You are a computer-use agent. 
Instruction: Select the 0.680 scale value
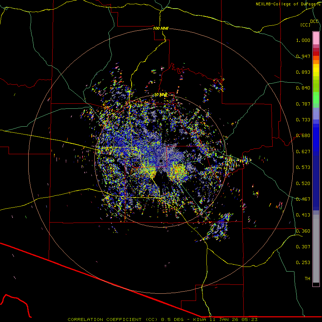pyautogui.click(x=303, y=136)
